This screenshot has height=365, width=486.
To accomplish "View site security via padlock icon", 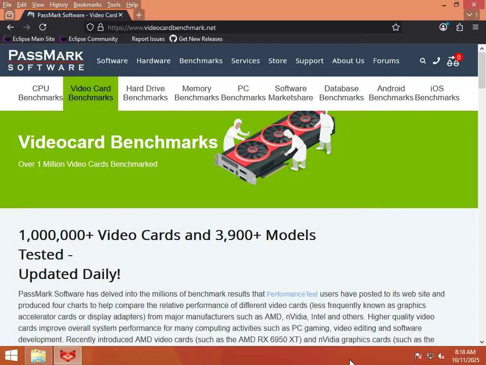I will pyautogui.click(x=101, y=27).
